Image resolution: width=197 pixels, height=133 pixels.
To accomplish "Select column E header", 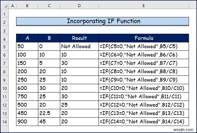I will click(144, 6).
